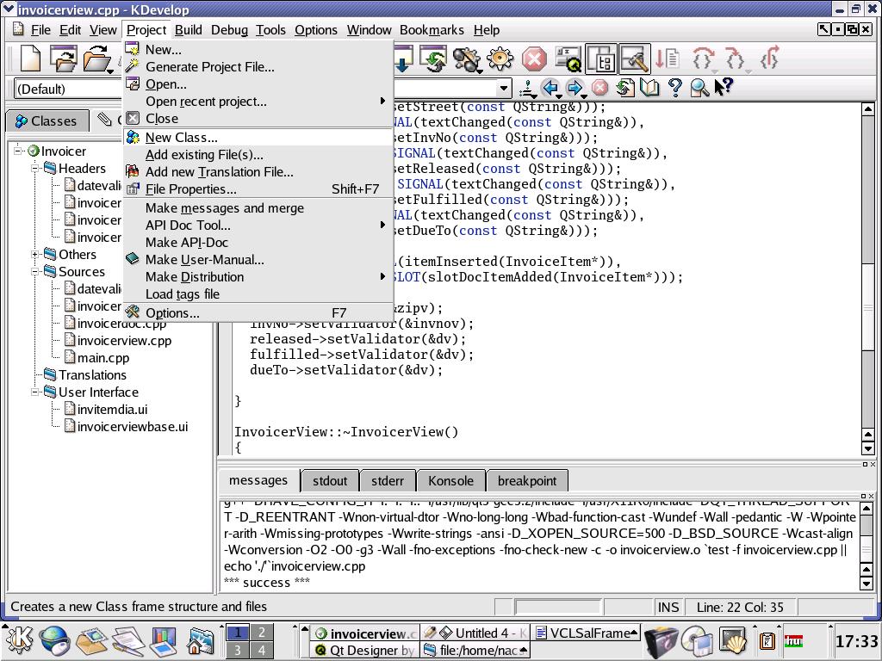Click the run gear icon in toolbar
The image size is (882, 661).
500,59
